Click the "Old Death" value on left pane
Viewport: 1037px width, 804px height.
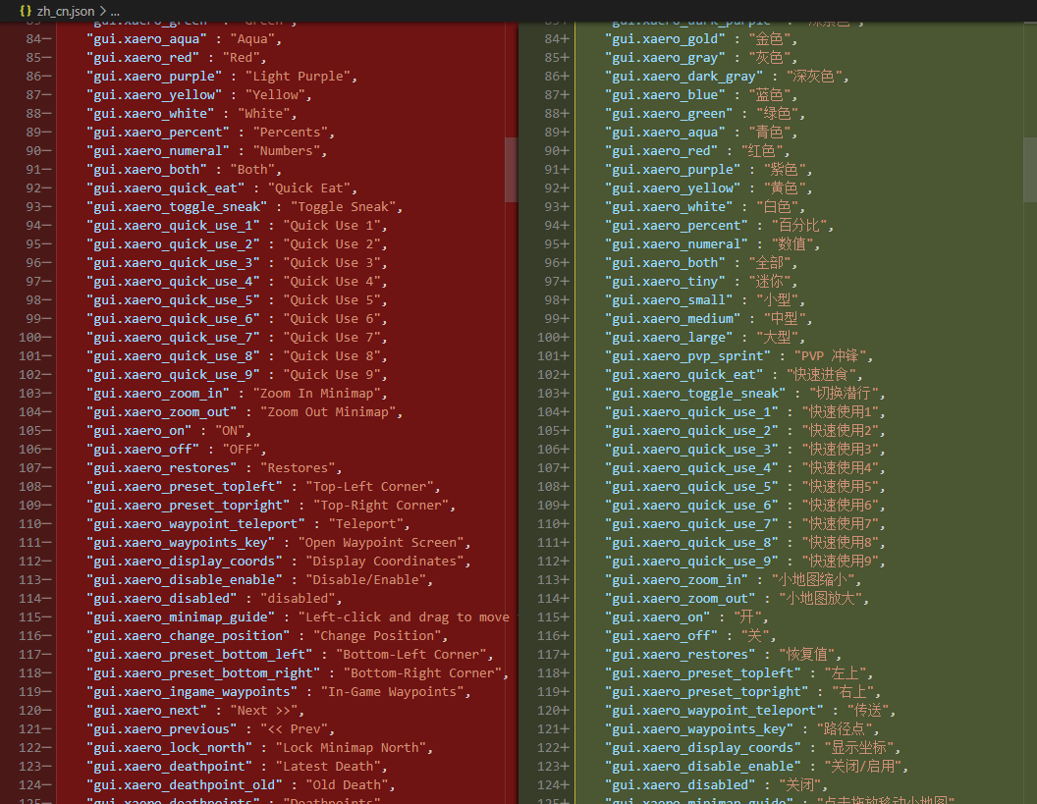[x=347, y=784]
